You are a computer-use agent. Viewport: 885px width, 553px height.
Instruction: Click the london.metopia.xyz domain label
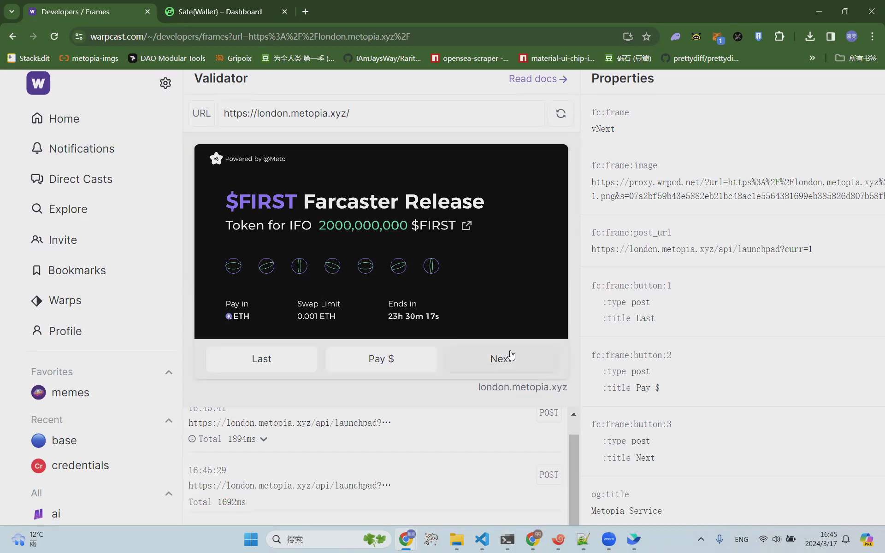coord(522,387)
